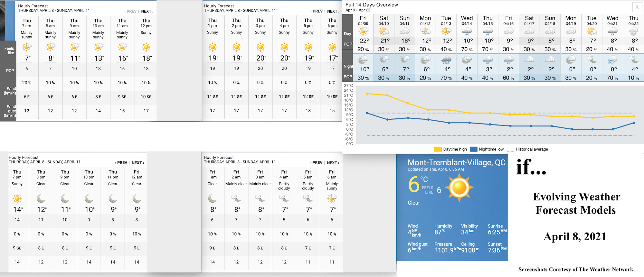Click the blue Nighttime low legend swatch
The image size is (644, 277).
[473, 149]
